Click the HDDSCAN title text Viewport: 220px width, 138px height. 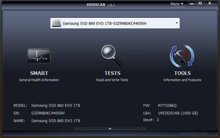coord(96,5)
